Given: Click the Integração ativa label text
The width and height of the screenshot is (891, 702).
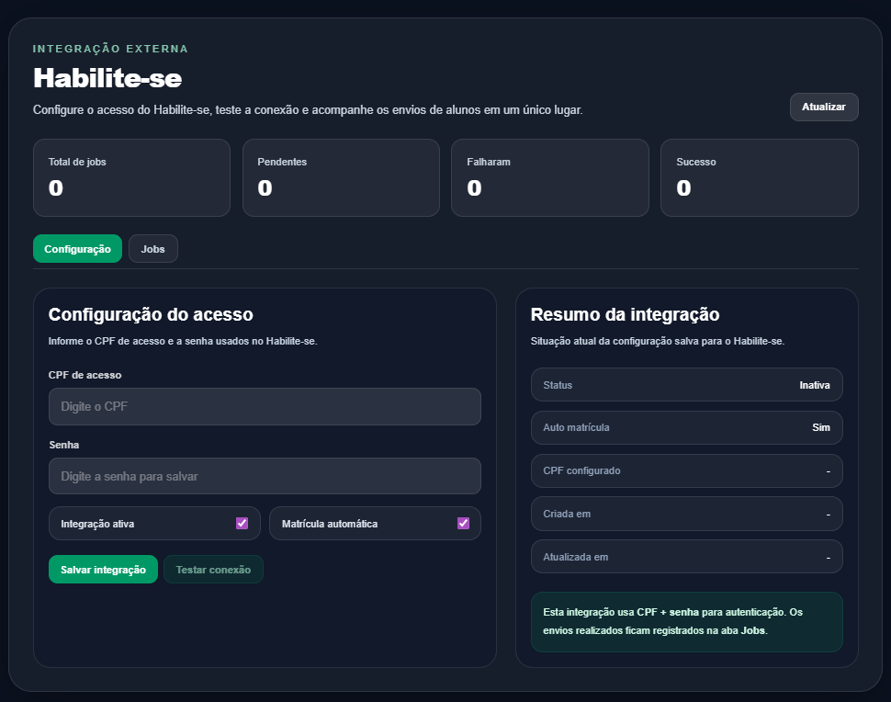Looking at the screenshot, I should pos(97,524).
